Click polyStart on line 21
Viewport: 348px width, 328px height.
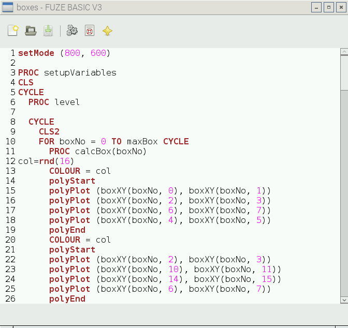[72, 250]
